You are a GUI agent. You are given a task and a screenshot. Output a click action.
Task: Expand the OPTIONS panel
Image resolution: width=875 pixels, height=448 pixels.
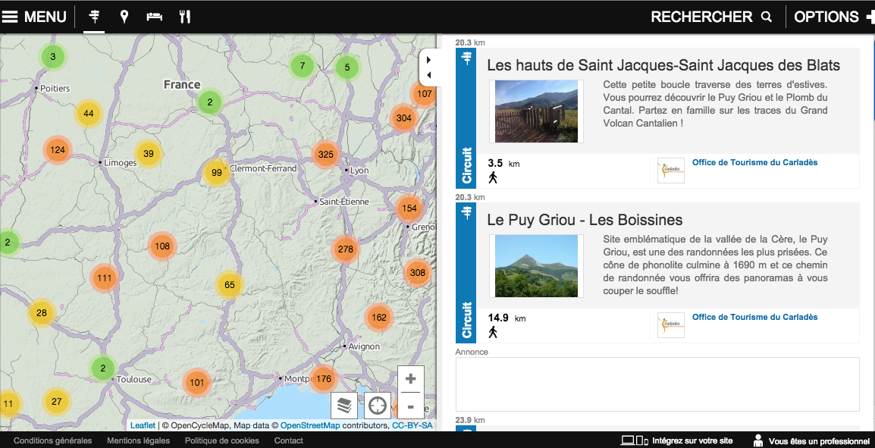pyautogui.click(x=833, y=17)
